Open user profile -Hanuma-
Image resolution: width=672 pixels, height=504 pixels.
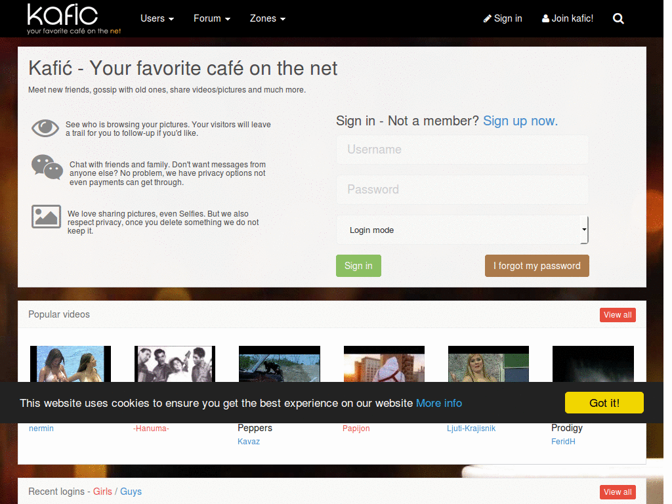tap(151, 428)
